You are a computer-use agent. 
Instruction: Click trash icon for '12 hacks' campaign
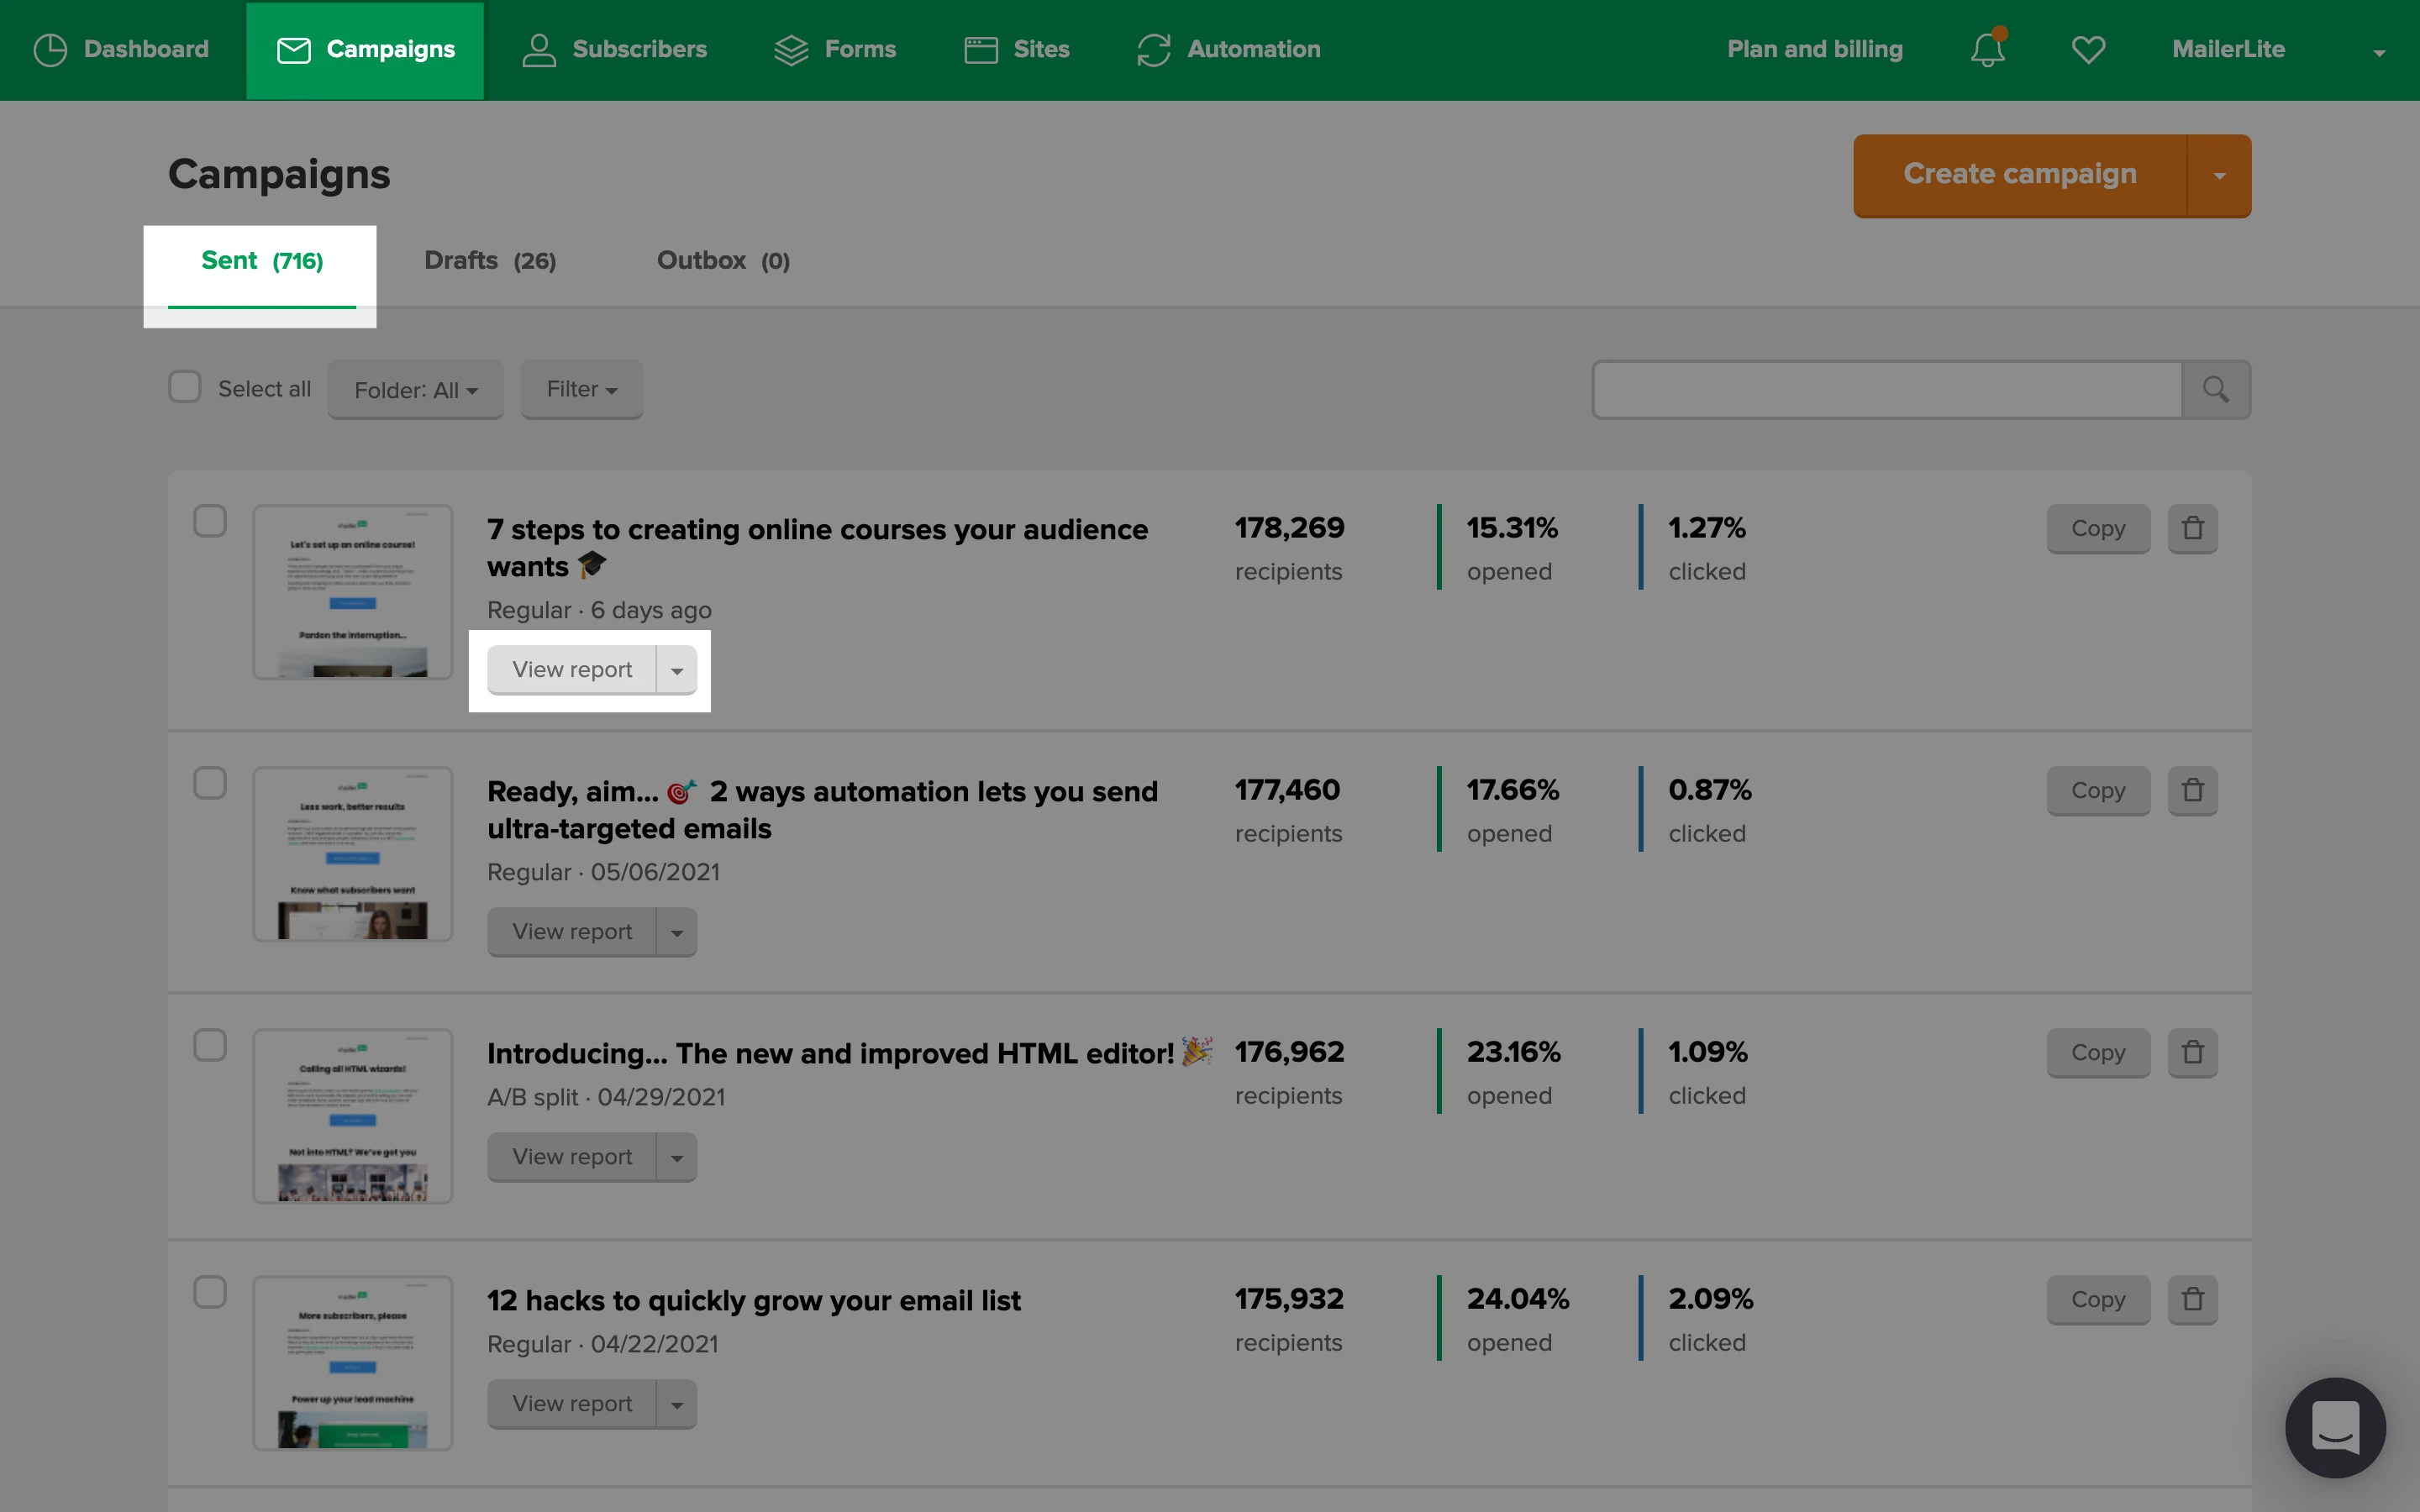pos(2192,1299)
